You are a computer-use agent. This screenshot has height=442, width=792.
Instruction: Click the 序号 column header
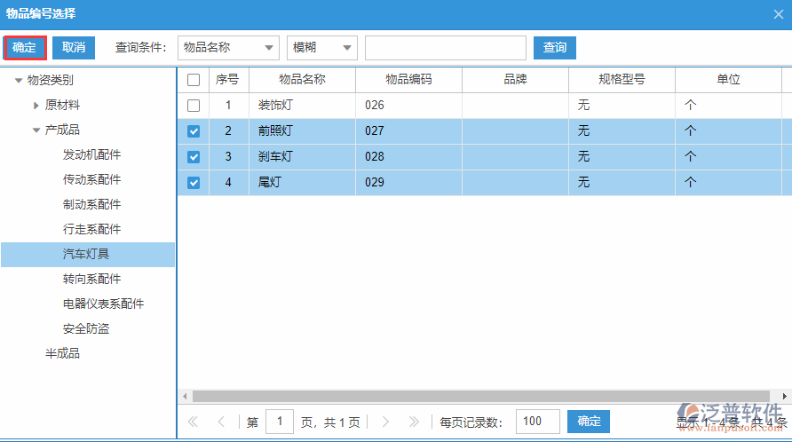point(228,80)
